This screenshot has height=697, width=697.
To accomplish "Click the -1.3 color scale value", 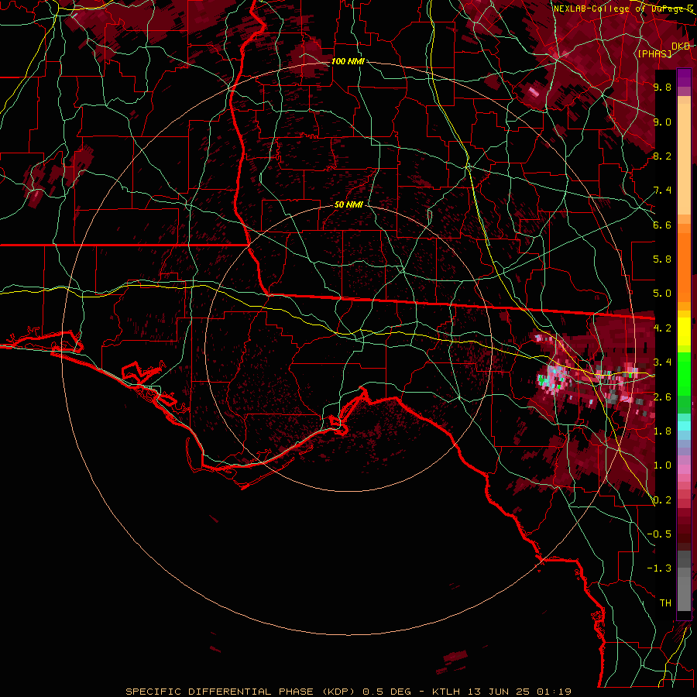I will tap(659, 568).
